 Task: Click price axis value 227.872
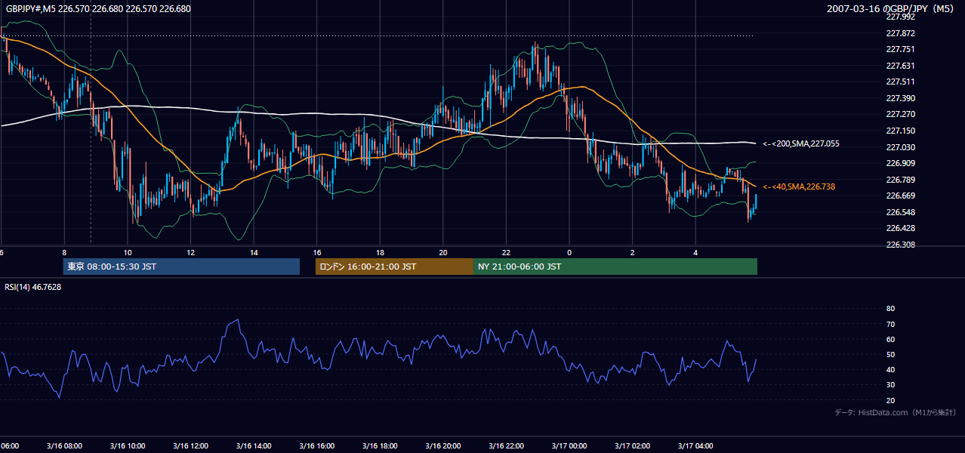(x=900, y=33)
